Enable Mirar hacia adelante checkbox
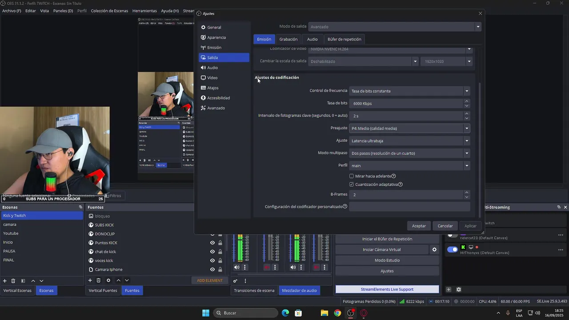The height and width of the screenshot is (320, 569). pyautogui.click(x=352, y=176)
